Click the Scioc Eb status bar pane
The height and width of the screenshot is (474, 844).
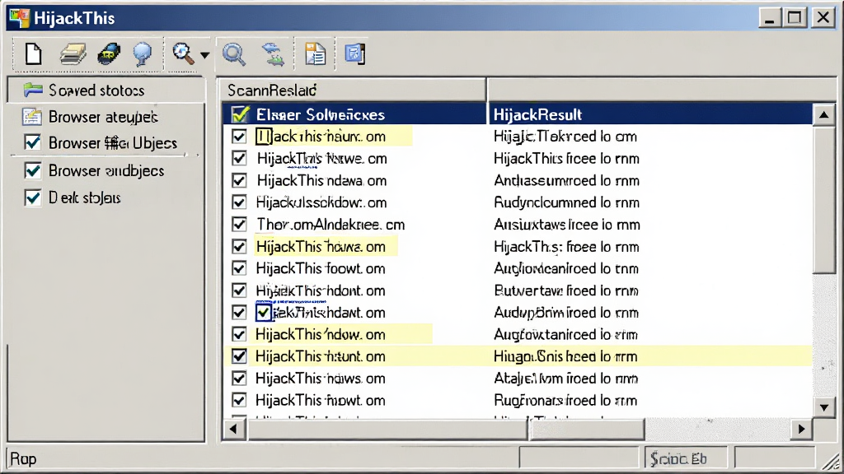(687, 458)
